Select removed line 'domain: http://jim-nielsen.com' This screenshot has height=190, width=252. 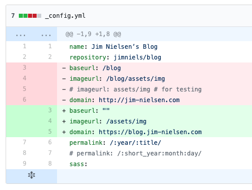point(124,100)
